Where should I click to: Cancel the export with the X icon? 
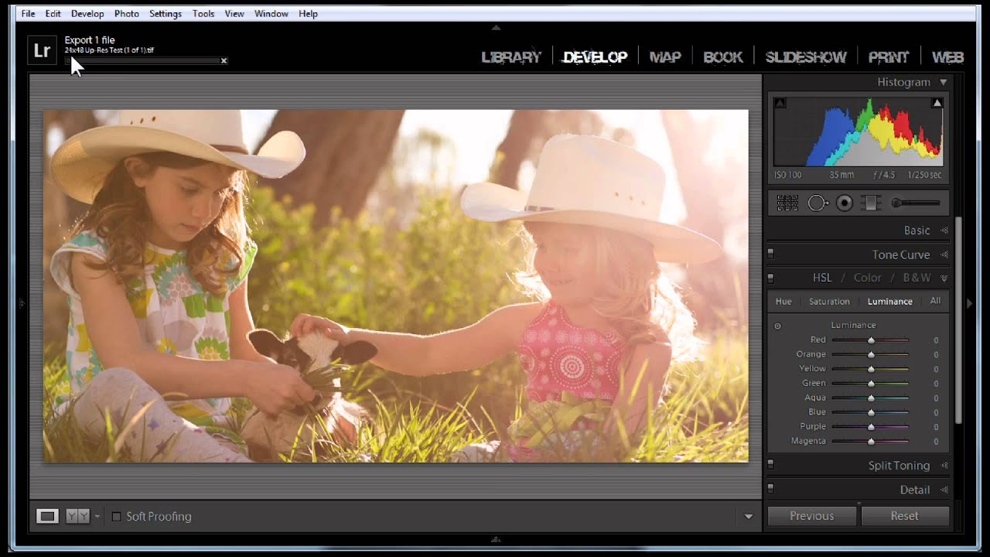(x=224, y=60)
